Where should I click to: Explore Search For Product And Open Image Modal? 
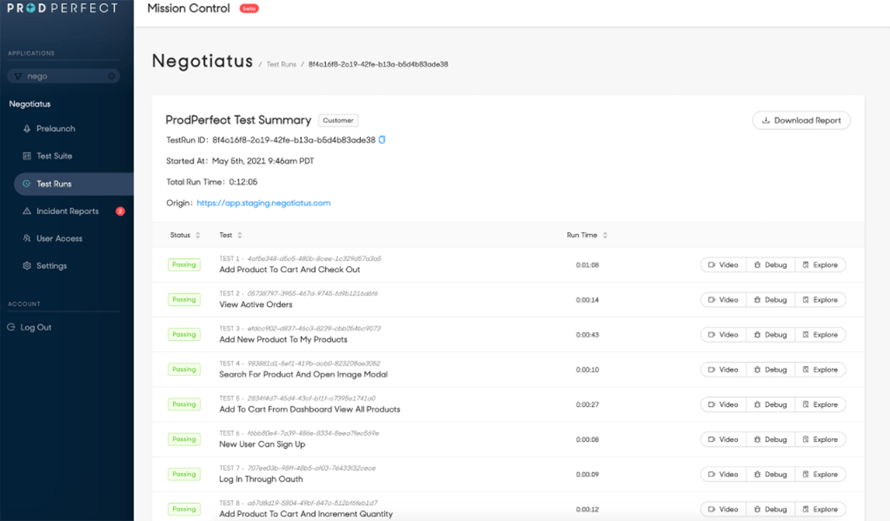[x=820, y=370]
